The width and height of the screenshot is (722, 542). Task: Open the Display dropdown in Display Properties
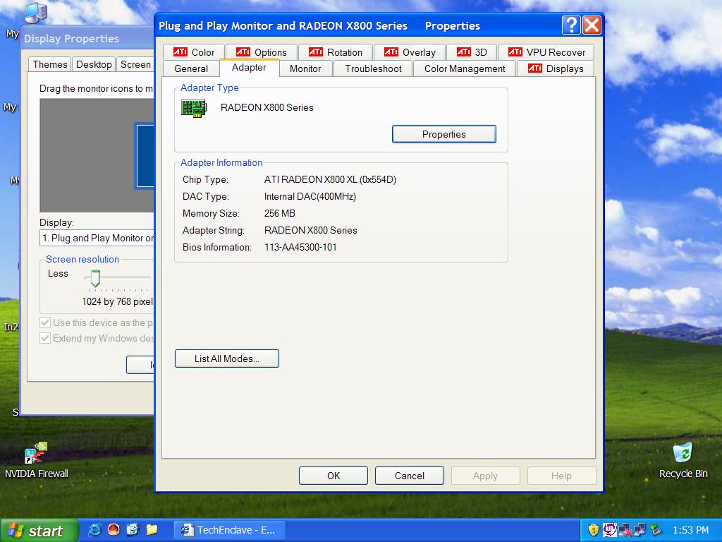tap(97, 239)
